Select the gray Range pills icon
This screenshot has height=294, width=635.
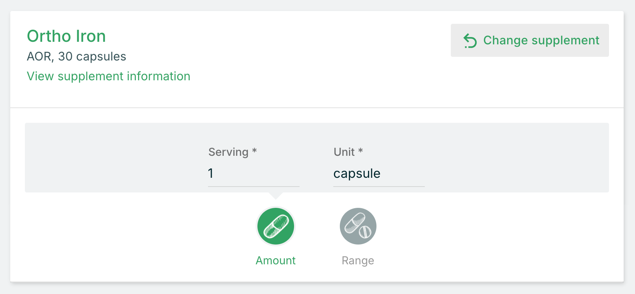[358, 226]
